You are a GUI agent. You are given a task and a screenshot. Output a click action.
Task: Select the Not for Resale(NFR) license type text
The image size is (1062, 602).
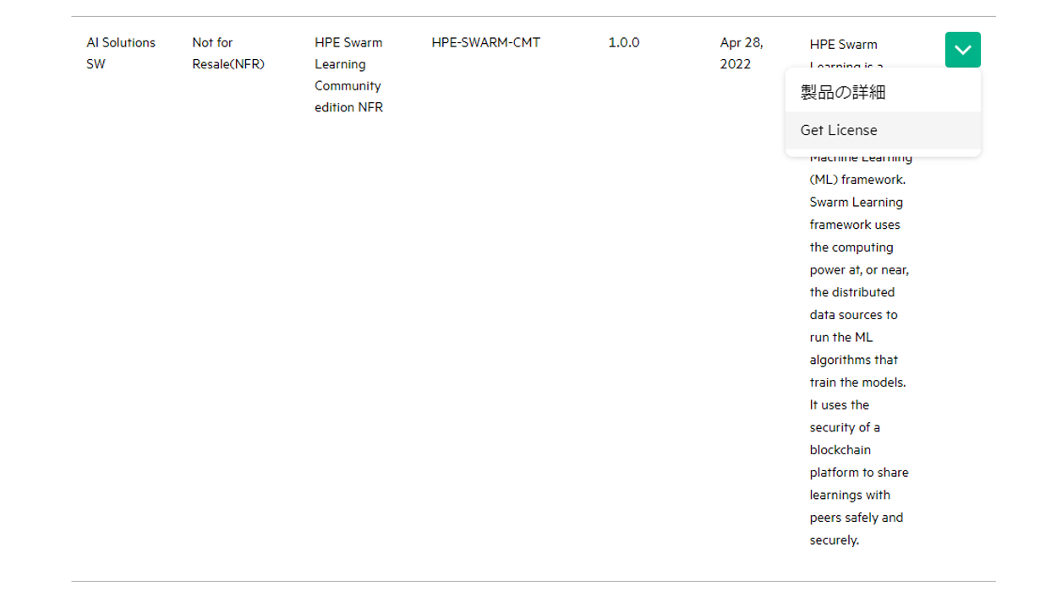pyautogui.click(x=227, y=52)
